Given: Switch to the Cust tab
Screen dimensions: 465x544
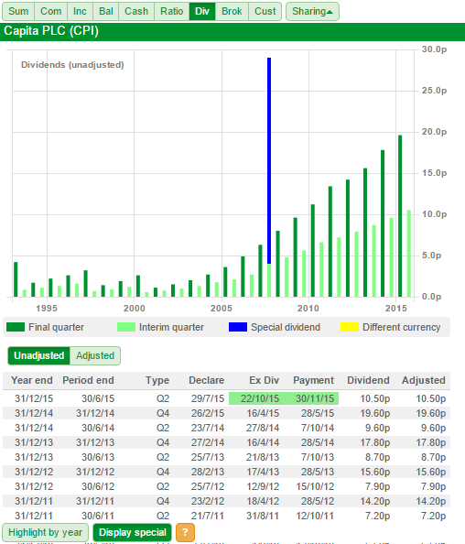Looking at the screenshot, I should point(265,12).
